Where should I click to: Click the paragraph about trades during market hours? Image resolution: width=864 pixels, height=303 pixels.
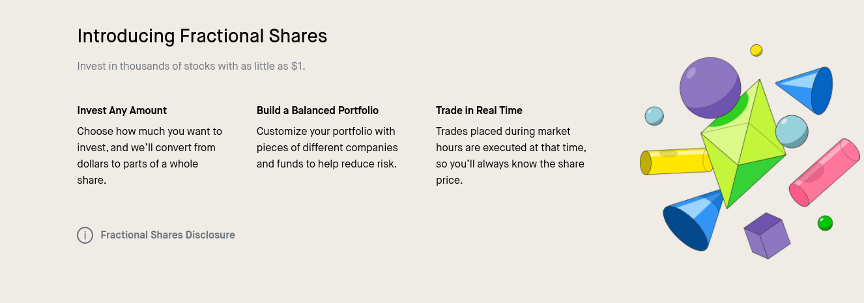point(511,156)
